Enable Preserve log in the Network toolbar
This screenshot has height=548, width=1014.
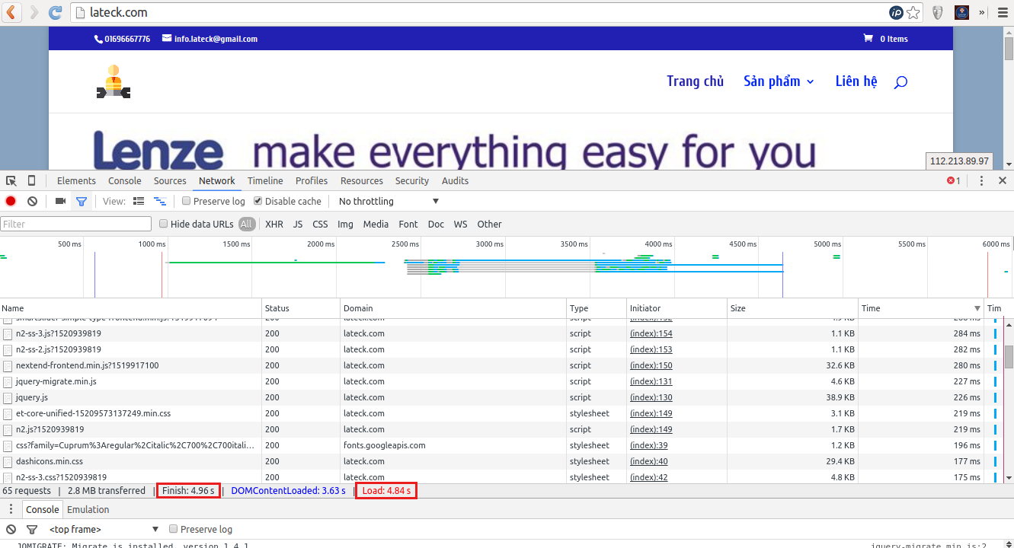[186, 202]
